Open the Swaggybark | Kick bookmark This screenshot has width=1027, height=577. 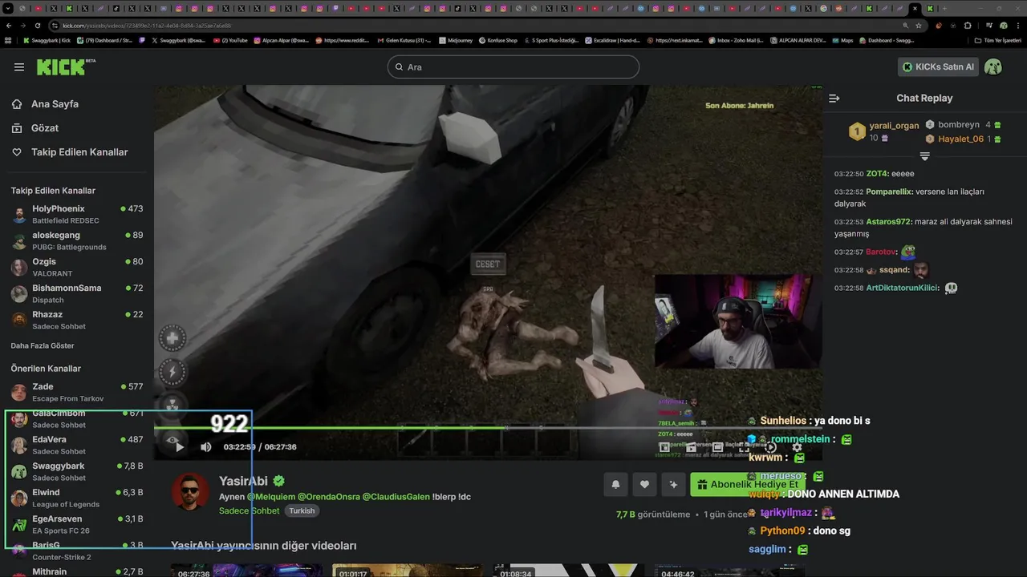point(47,40)
